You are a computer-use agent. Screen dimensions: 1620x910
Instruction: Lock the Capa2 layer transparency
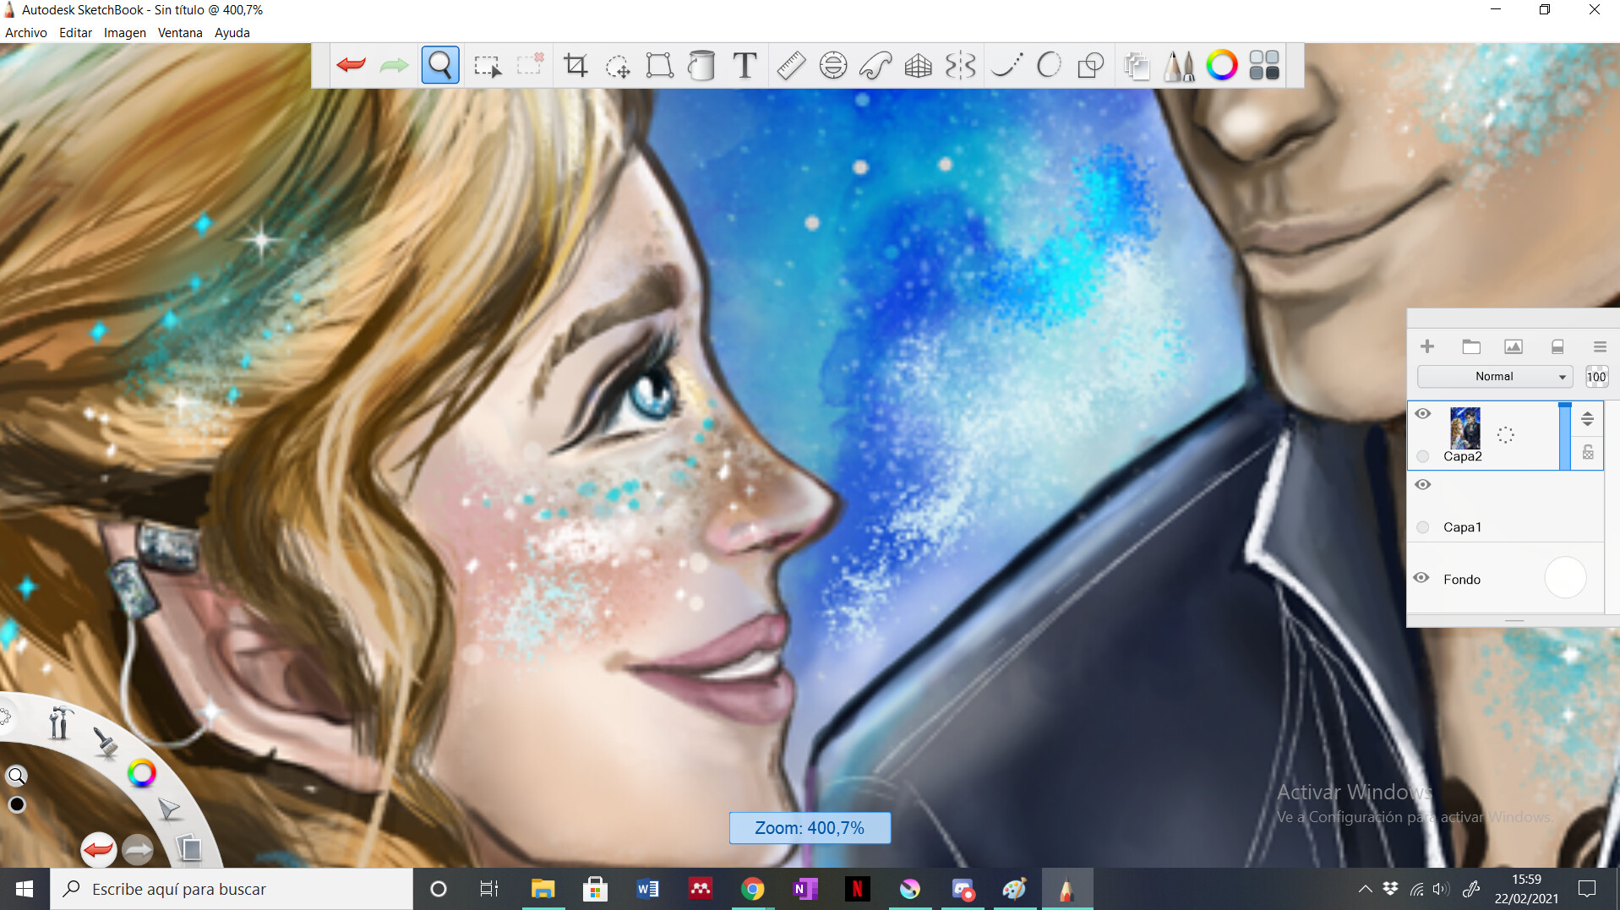[x=1588, y=452]
